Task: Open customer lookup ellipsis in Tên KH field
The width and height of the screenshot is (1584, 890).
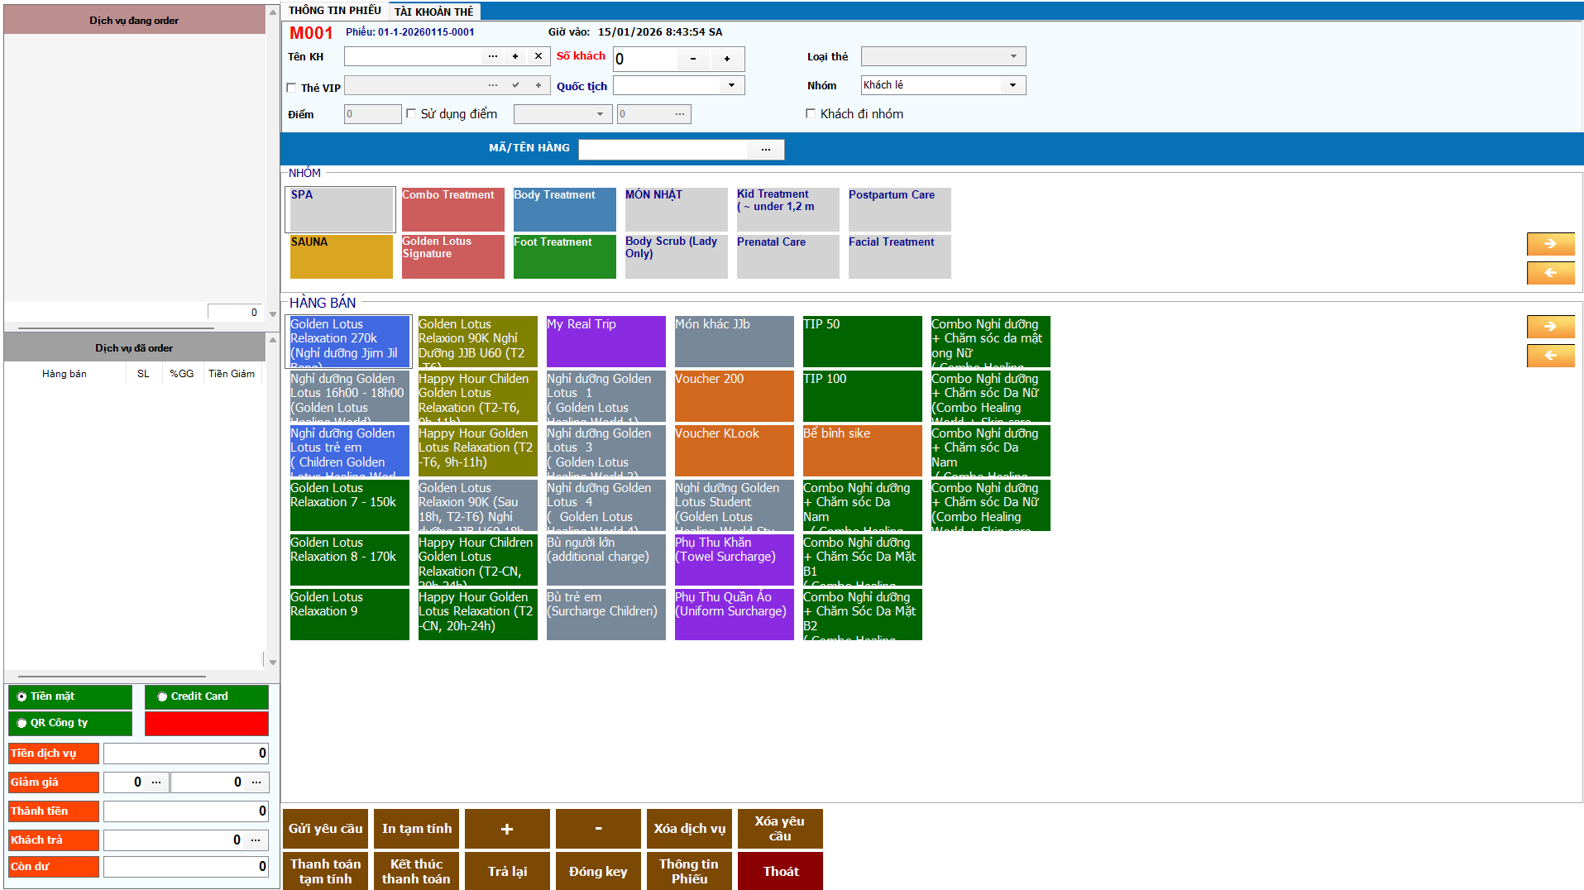Action: click(x=493, y=56)
